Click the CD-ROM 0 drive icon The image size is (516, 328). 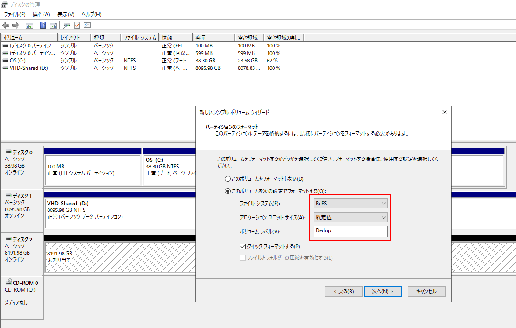pyautogui.click(x=9, y=282)
